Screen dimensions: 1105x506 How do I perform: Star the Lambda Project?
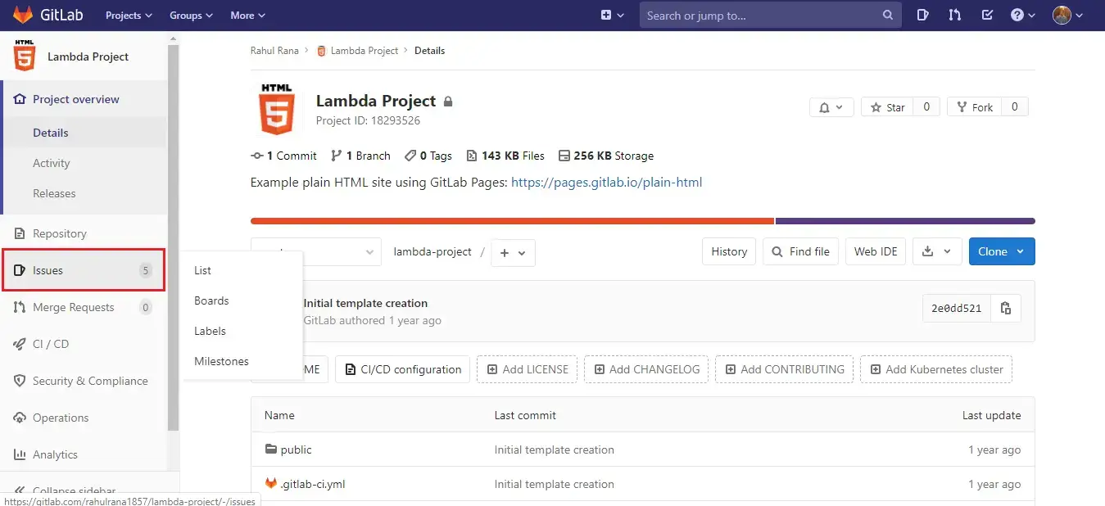(x=888, y=107)
